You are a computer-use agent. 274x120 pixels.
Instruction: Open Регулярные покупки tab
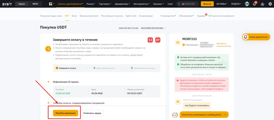point(112,16)
